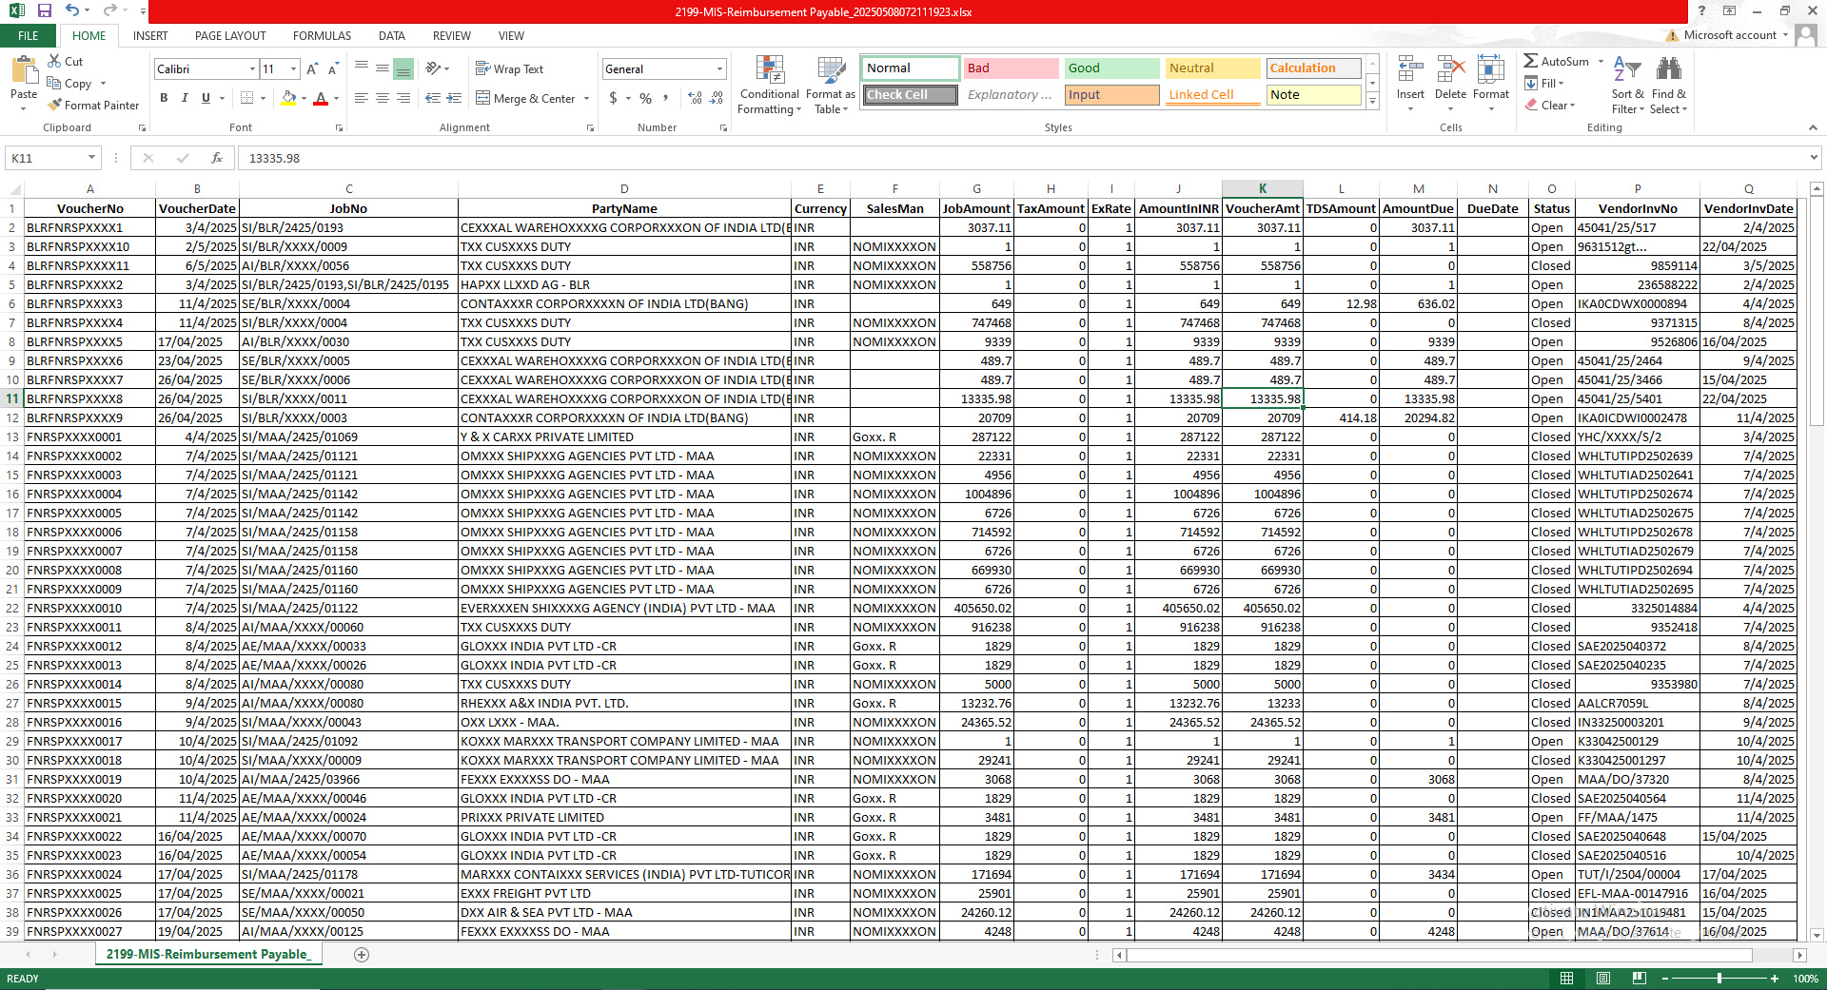Expand the font size dropdown
The width and height of the screenshot is (1827, 990).
click(x=293, y=68)
